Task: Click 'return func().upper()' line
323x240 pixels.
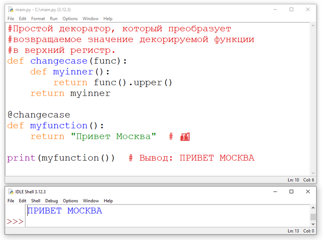Action: click(113, 83)
